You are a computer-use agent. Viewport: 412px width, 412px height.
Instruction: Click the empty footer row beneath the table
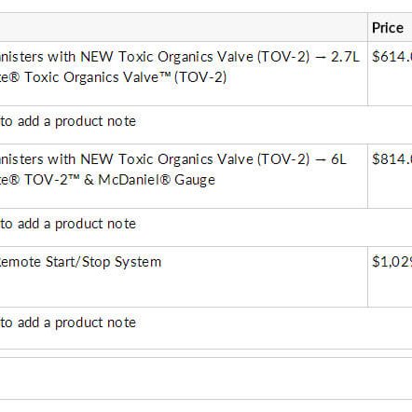click(206, 378)
